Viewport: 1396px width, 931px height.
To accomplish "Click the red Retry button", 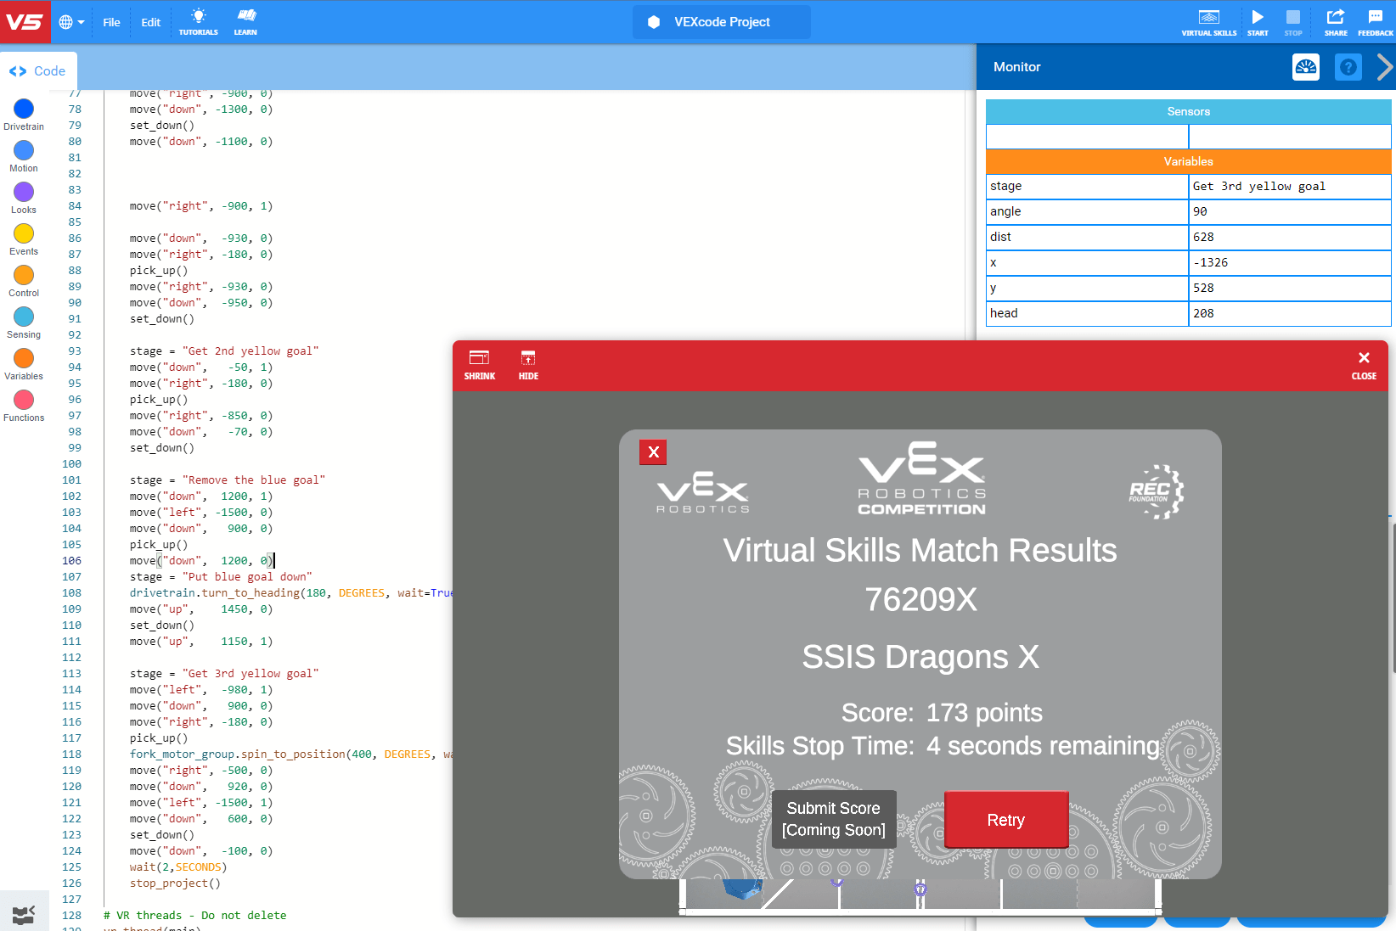I will (1006, 820).
